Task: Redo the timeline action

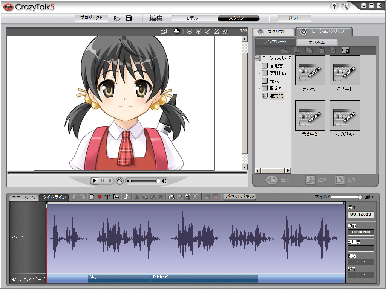Action: click(82, 197)
